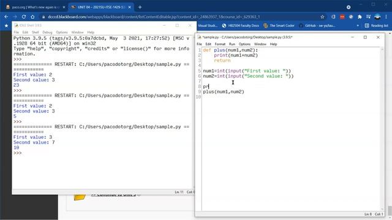
Task: Click the 'print(num1+num2)' code line
Action: (x=236, y=56)
